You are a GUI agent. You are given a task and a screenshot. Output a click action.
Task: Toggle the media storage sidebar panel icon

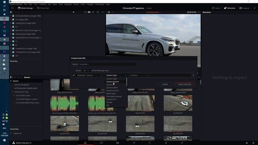click(x=11, y=12)
